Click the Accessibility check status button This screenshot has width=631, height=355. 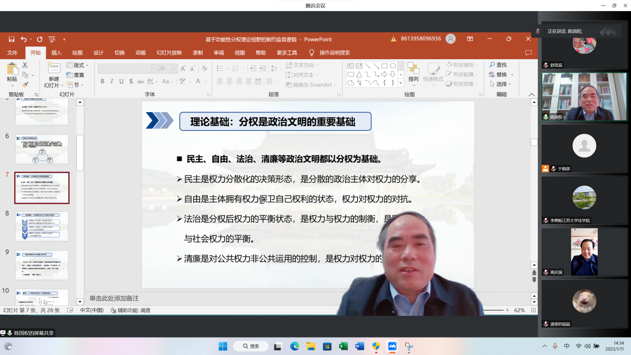[131, 310]
